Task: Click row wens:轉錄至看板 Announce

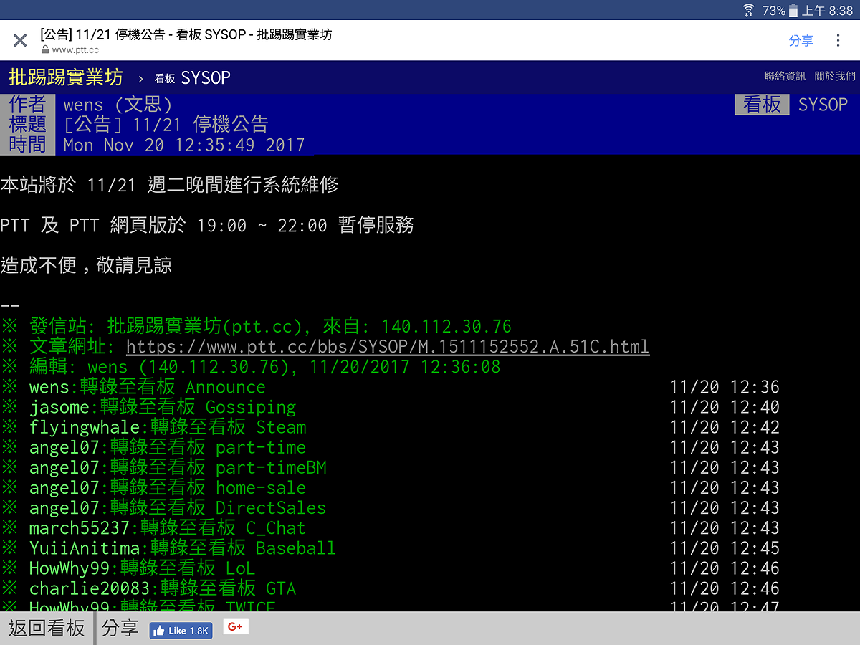Action: pos(390,387)
